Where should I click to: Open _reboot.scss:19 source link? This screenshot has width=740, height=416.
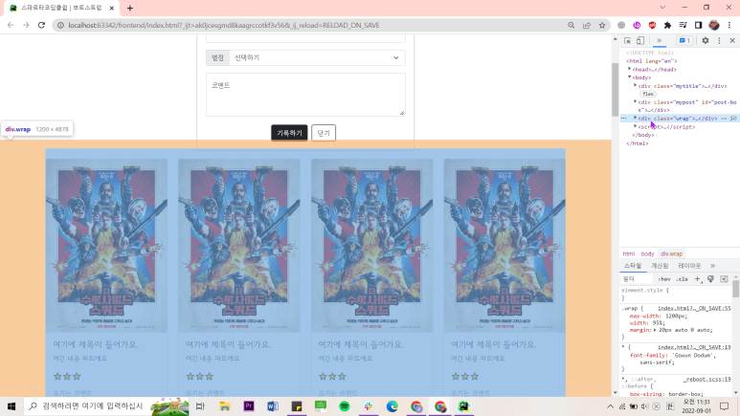pyautogui.click(x=706, y=379)
